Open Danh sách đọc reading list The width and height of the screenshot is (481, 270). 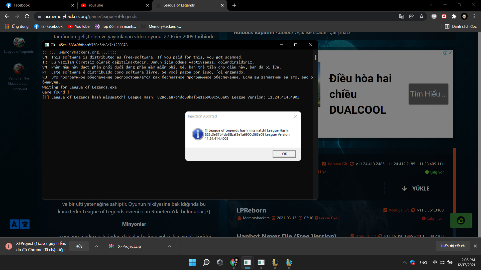click(x=461, y=26)
